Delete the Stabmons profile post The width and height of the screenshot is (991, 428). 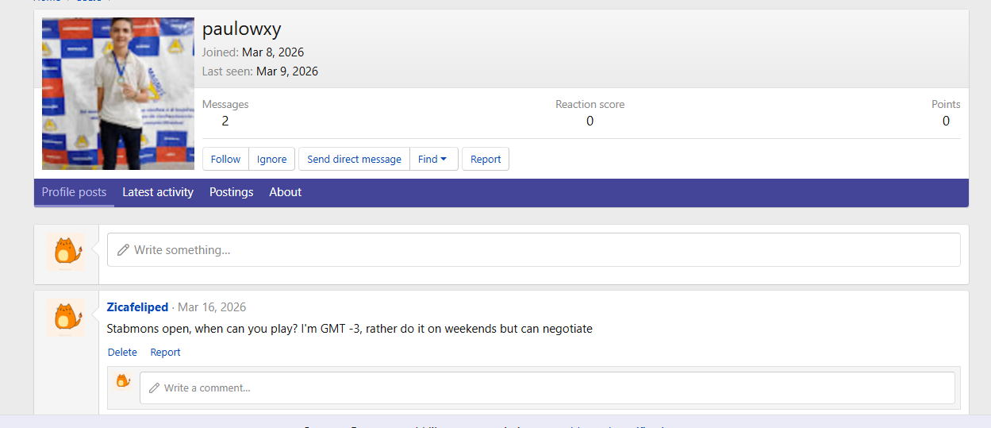point(122,353)
